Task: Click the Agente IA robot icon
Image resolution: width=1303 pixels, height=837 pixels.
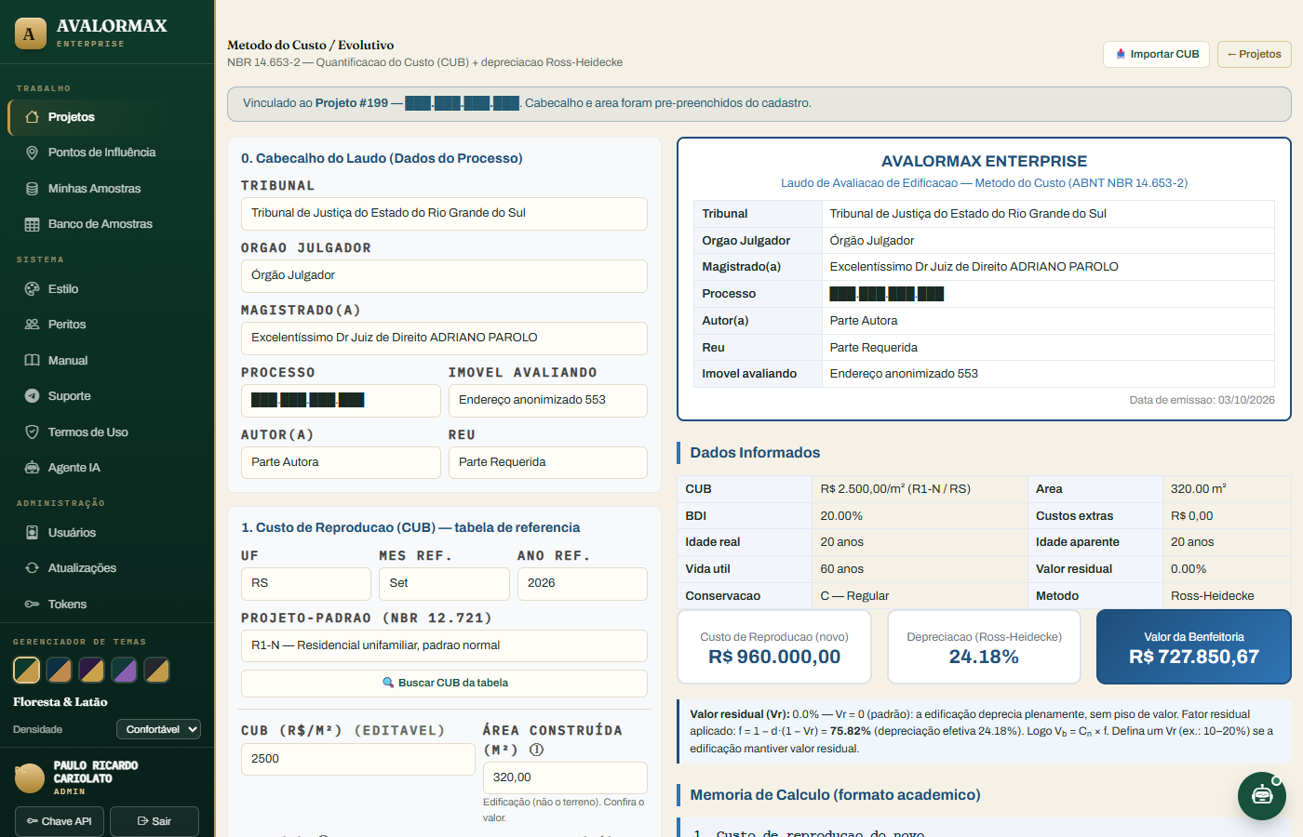Action: [32, 468]
